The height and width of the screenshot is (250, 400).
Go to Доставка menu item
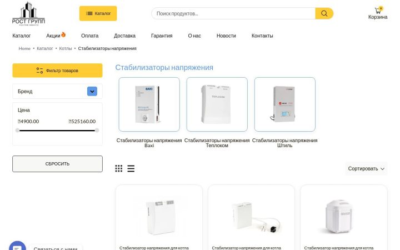click(x=124, y=36)
